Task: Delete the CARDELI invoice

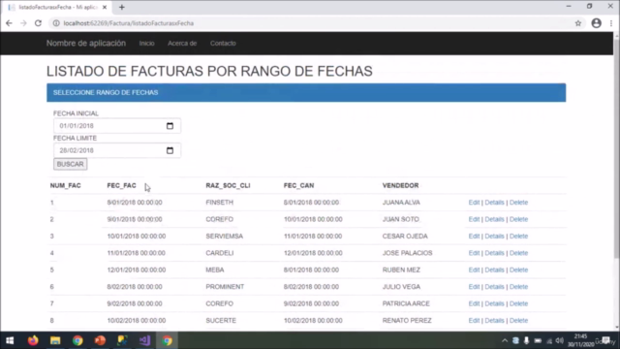Action: [518, 253]
